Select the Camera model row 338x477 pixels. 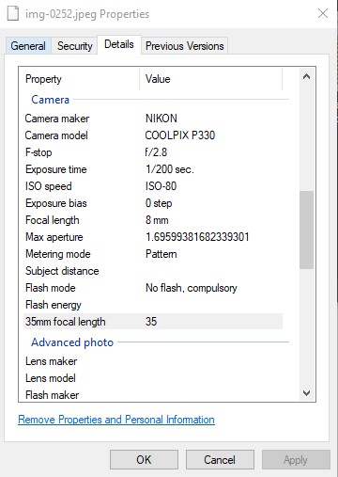click(153, 135)
